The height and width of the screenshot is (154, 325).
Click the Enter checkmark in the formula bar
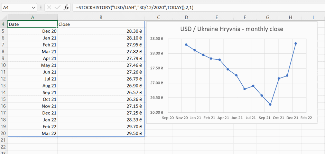click(x=57, y=7)
